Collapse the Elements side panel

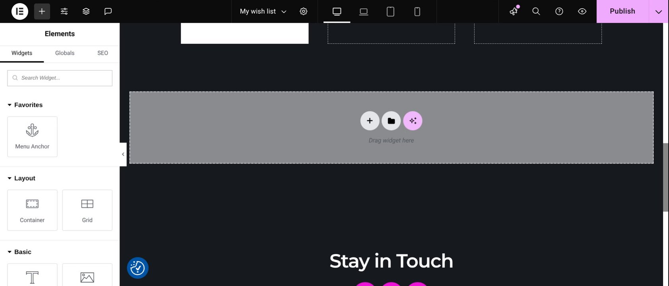(123, 154)
